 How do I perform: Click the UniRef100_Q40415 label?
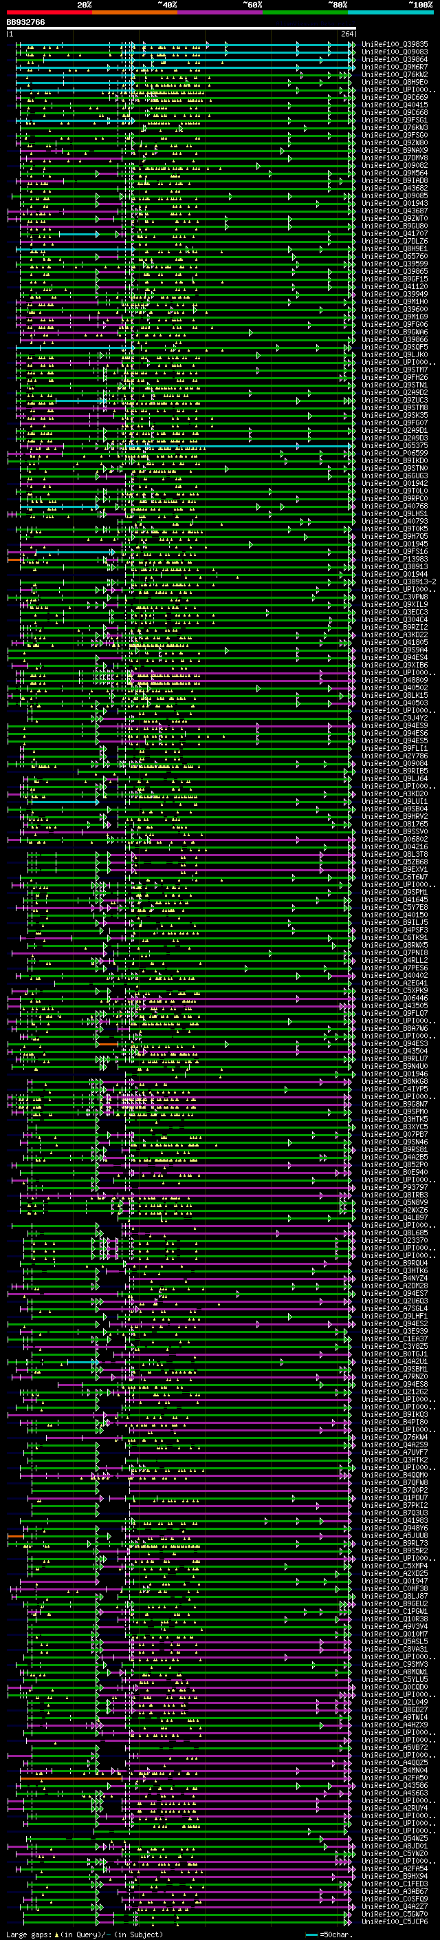click(x=395, y=105)
